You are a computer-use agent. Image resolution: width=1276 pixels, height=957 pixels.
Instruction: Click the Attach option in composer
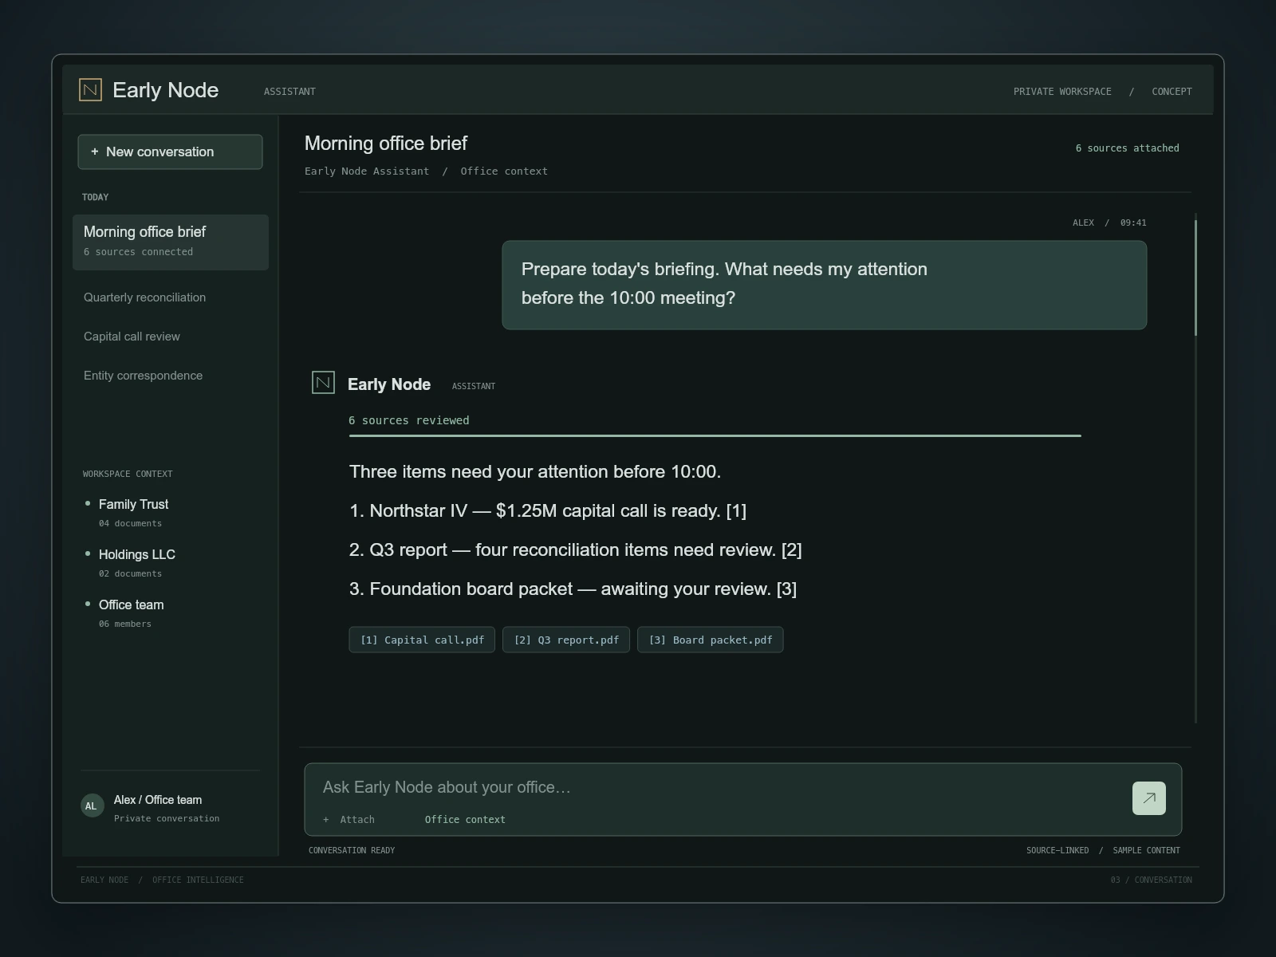[x=349, y=819]
